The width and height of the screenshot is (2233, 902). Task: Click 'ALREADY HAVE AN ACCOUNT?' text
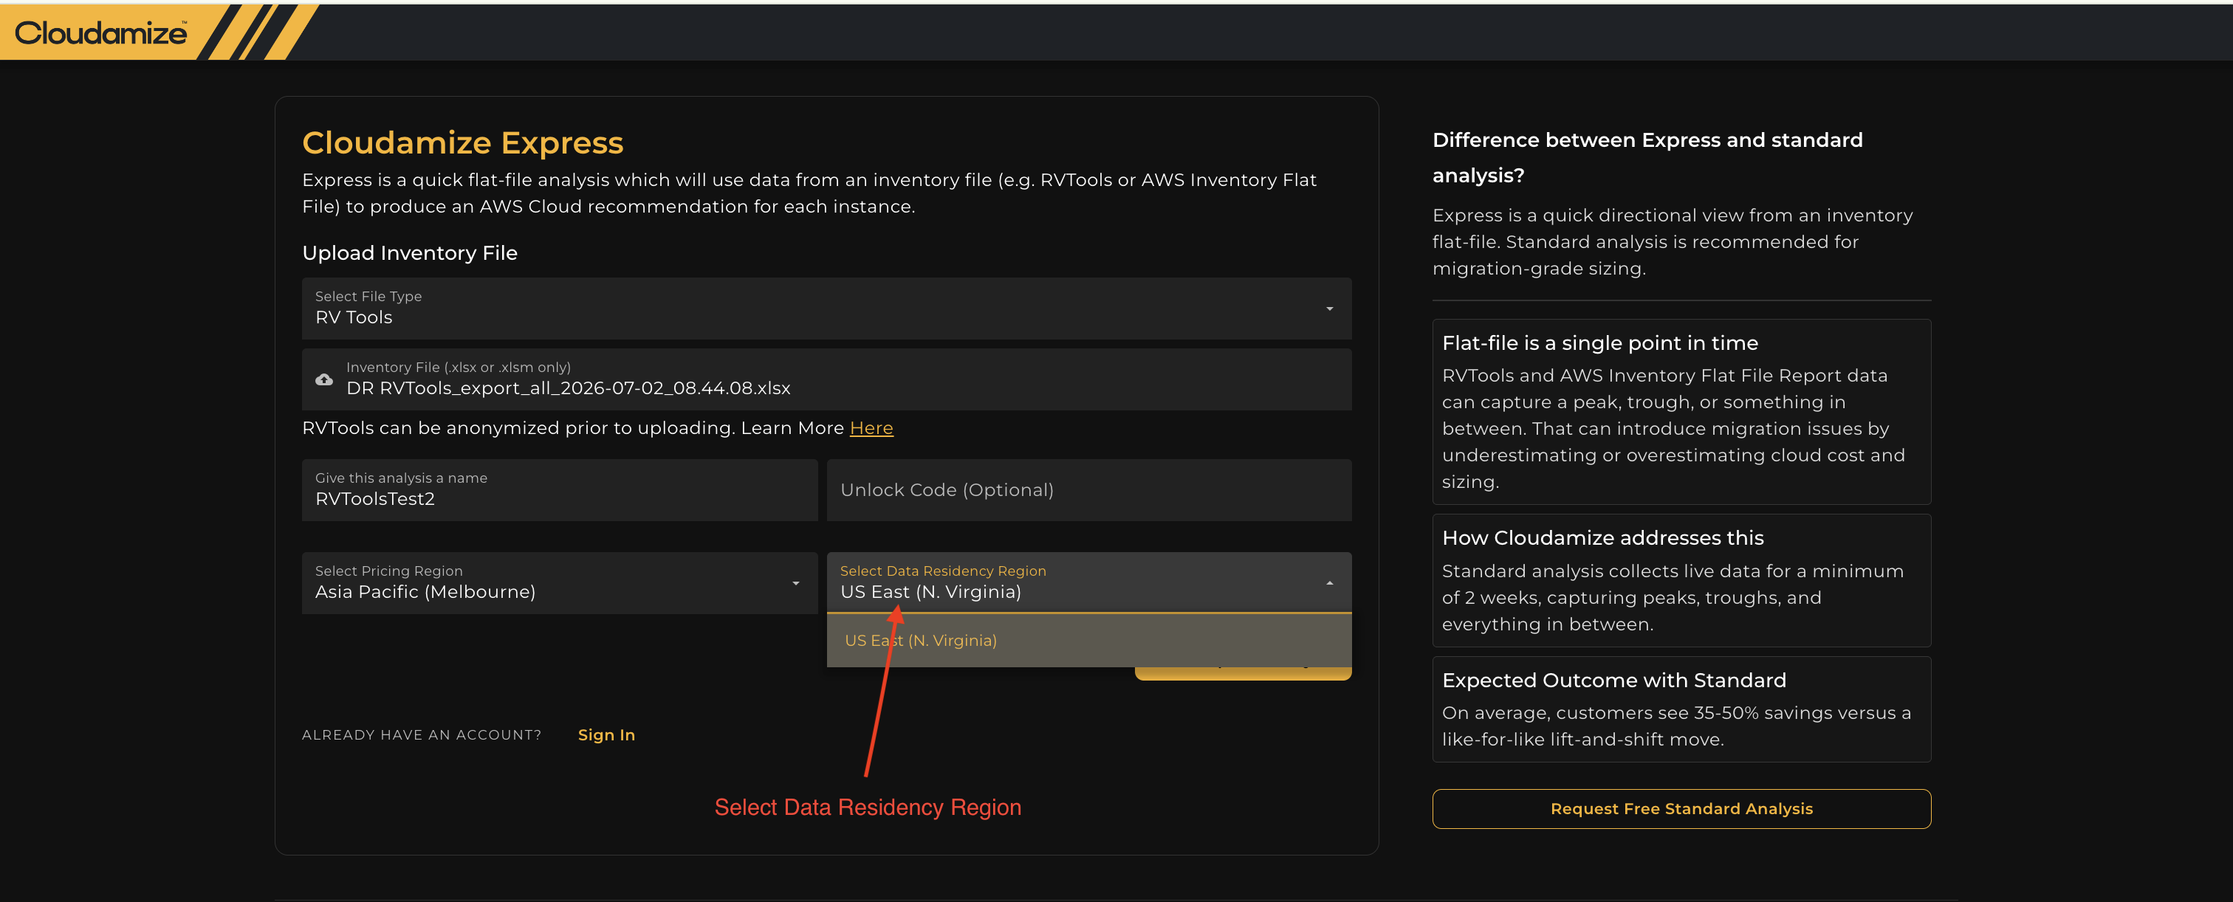tap(422, 734)
